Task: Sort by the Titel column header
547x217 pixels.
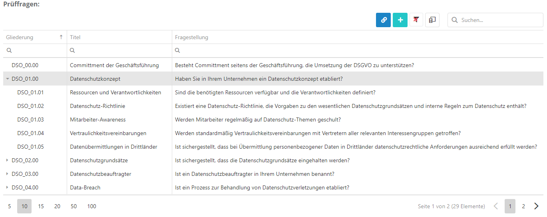Action: pos(75,37)
